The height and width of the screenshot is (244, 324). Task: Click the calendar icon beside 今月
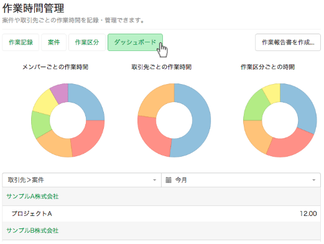point(169,180)
